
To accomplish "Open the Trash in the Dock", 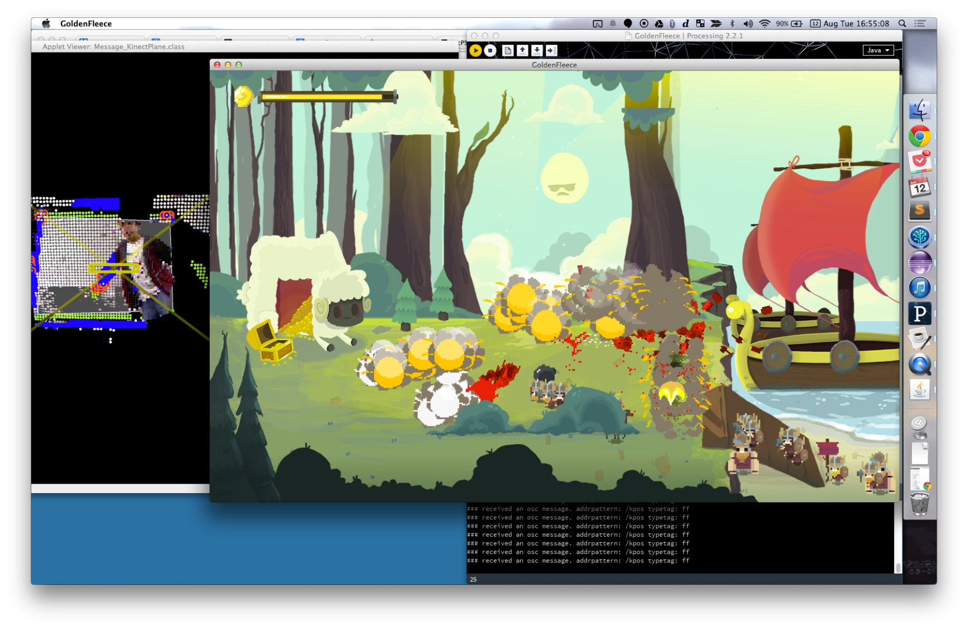I will click(919, 503).
